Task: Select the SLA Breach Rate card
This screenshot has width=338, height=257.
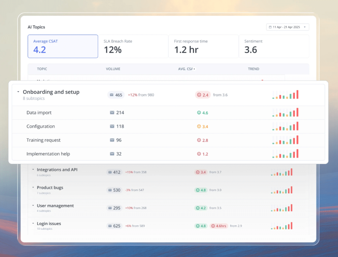Action: 133,46
